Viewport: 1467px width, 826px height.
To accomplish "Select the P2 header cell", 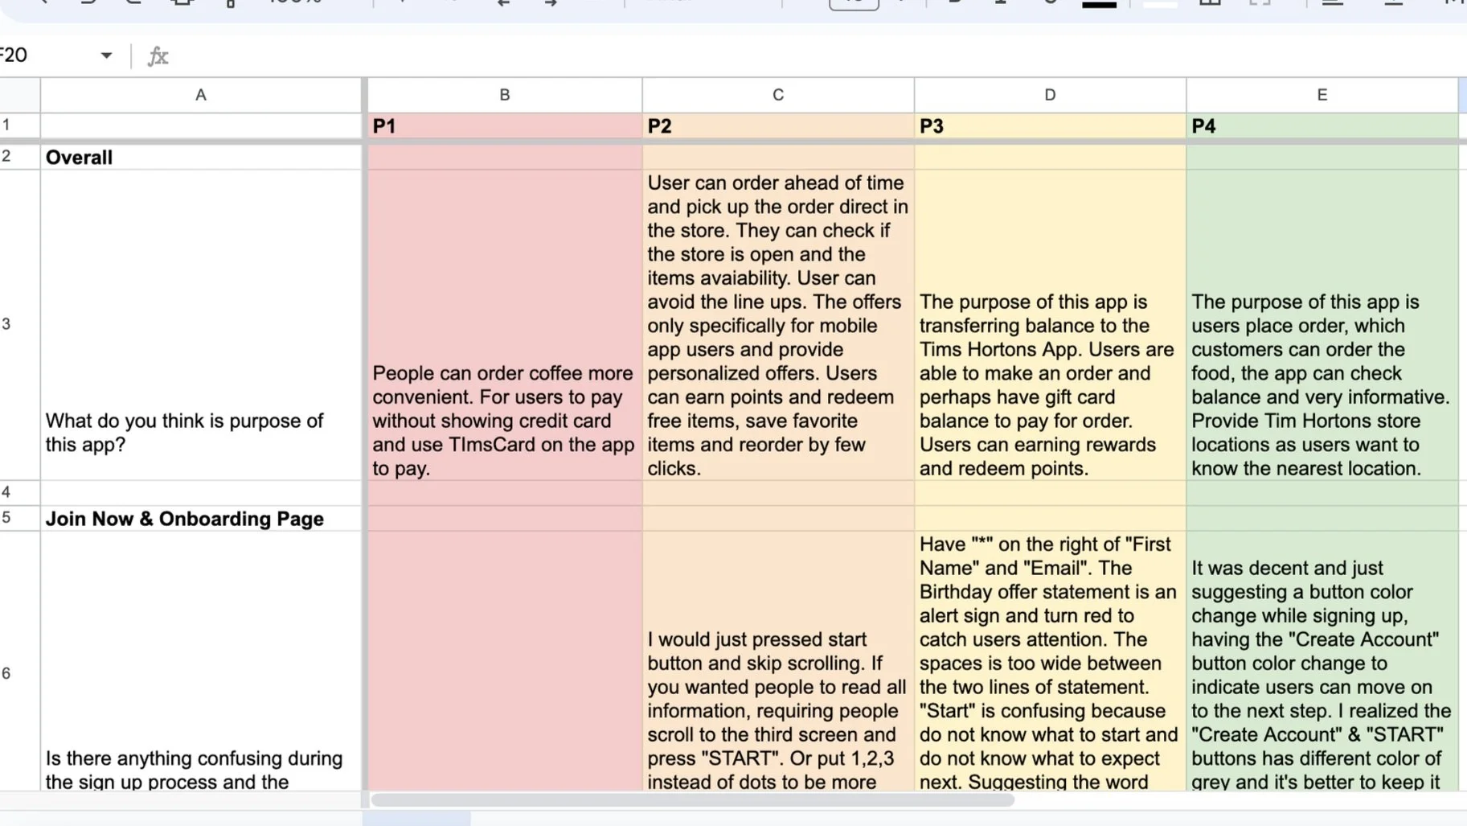I will point(778,125).
